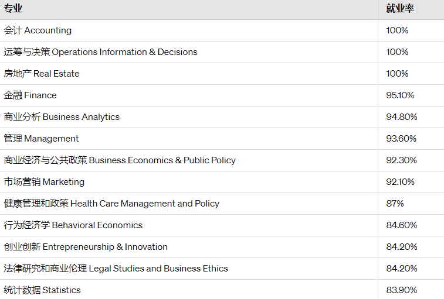Select the 83.90% rate for Statistics
This screenshot has width=444, height=299.
point(402,290)
